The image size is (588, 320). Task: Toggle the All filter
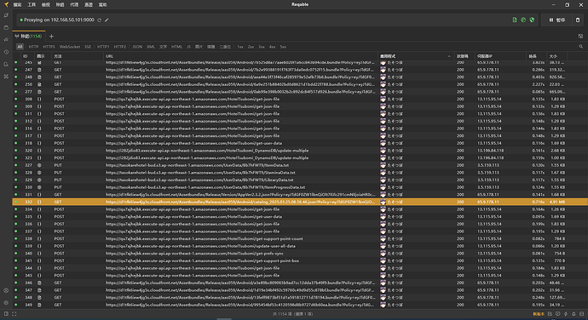point(20,47)
